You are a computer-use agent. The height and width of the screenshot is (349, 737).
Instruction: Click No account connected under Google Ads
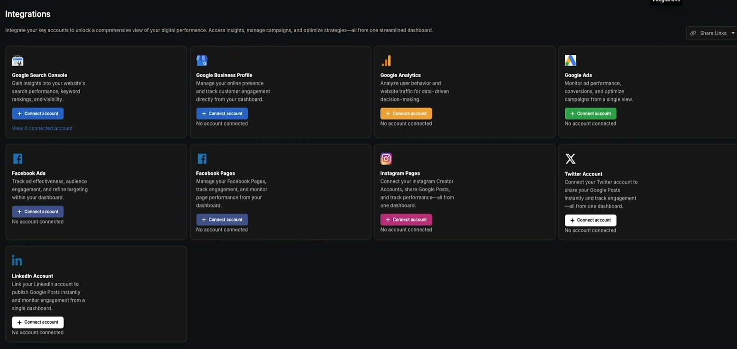[x=591, y=124]
